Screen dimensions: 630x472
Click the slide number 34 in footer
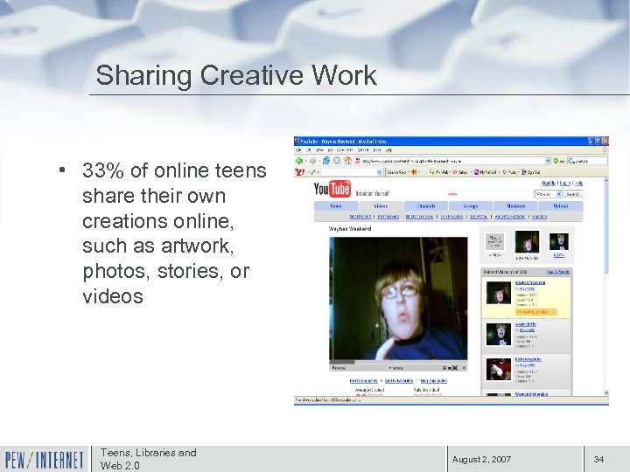pyautogui.click(x=599, y=459)
